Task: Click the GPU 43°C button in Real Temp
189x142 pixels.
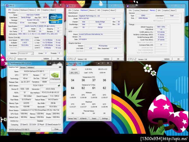Action: [x=74, y=73]
